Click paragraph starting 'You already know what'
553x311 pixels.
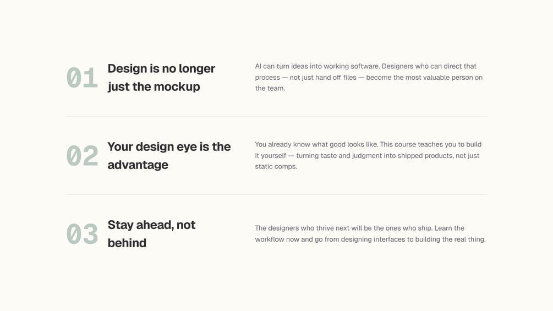tap(368, 155)
